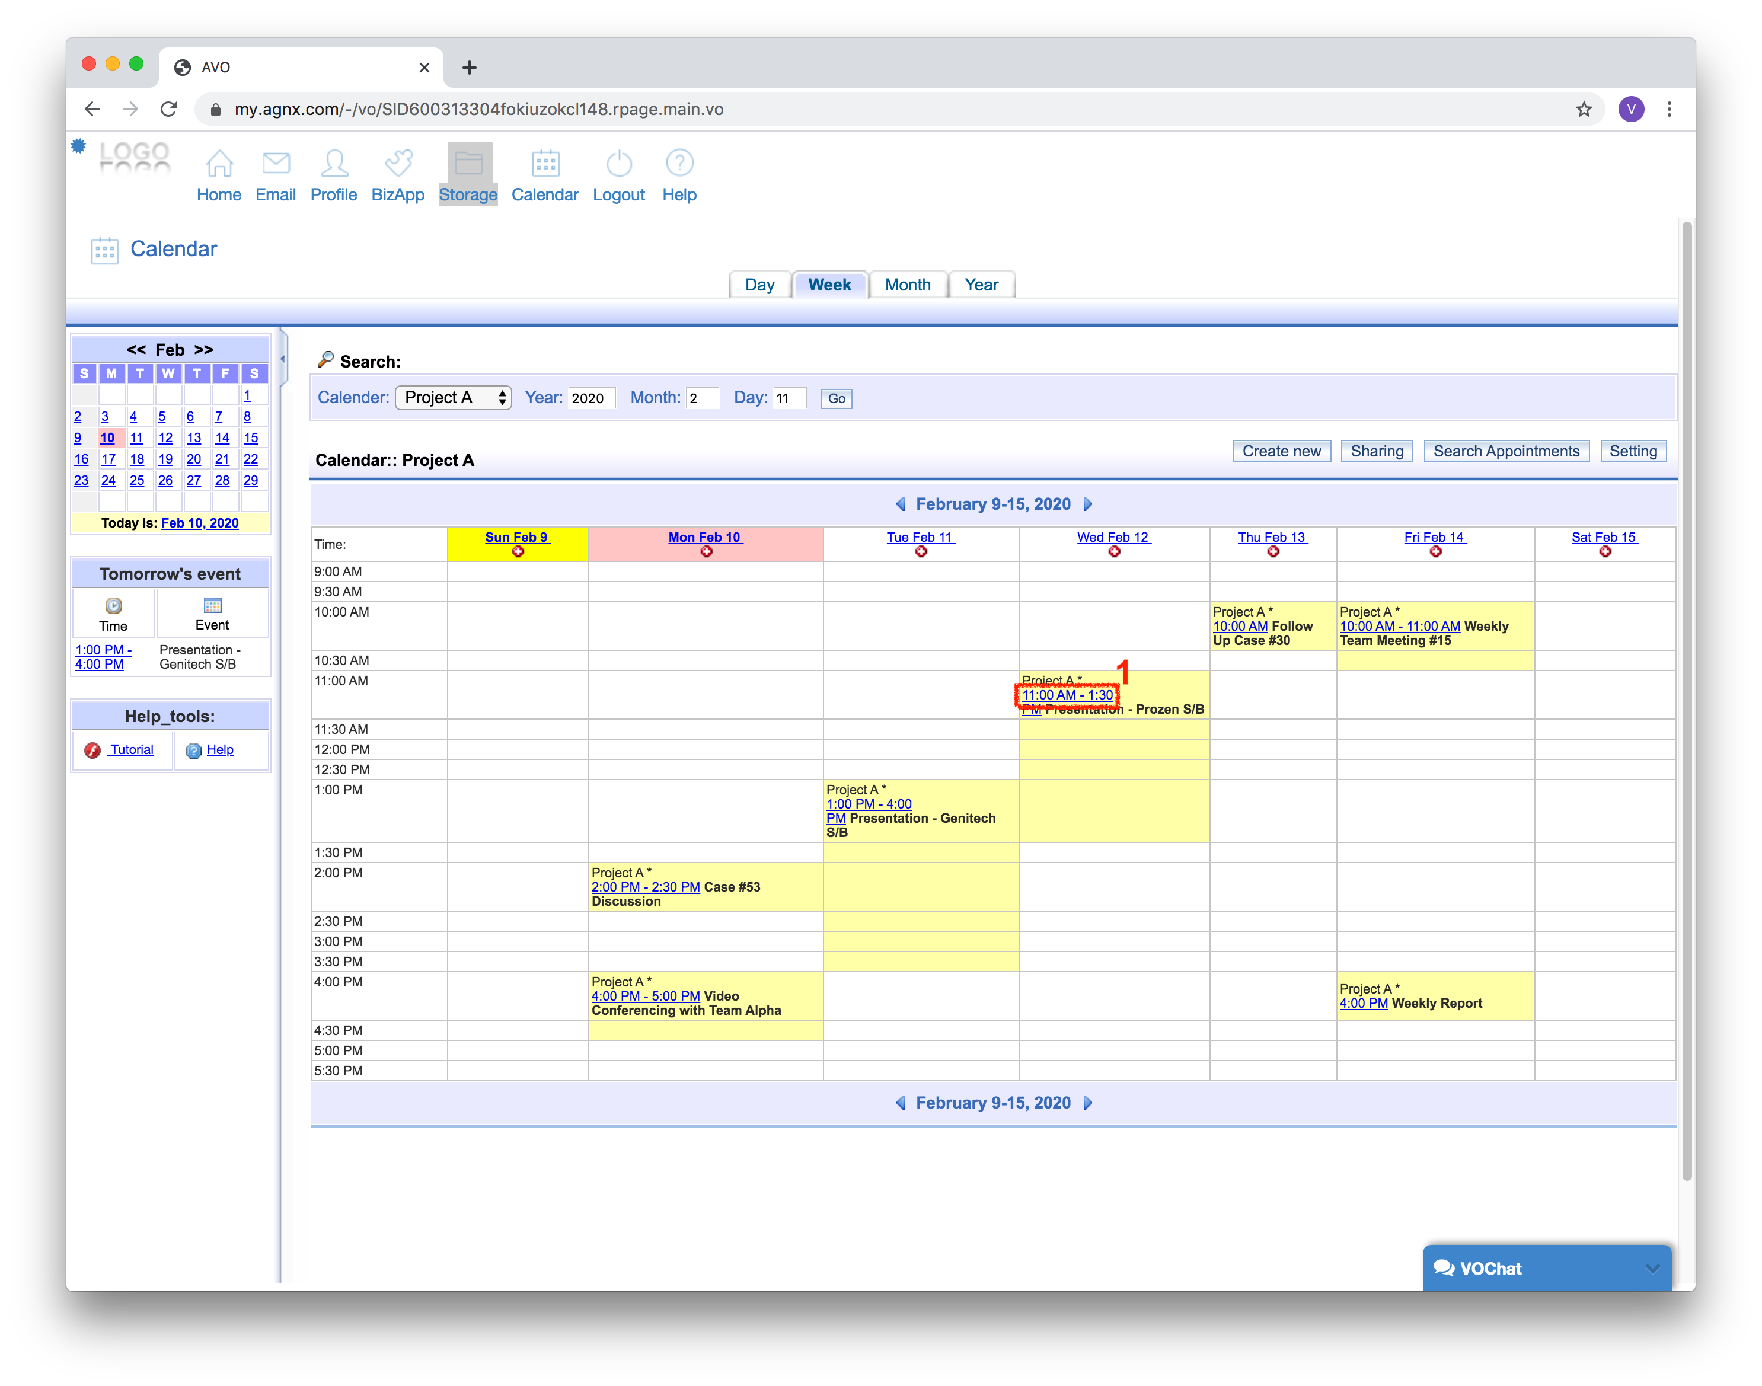Click the Year input field

pos(591,398)
